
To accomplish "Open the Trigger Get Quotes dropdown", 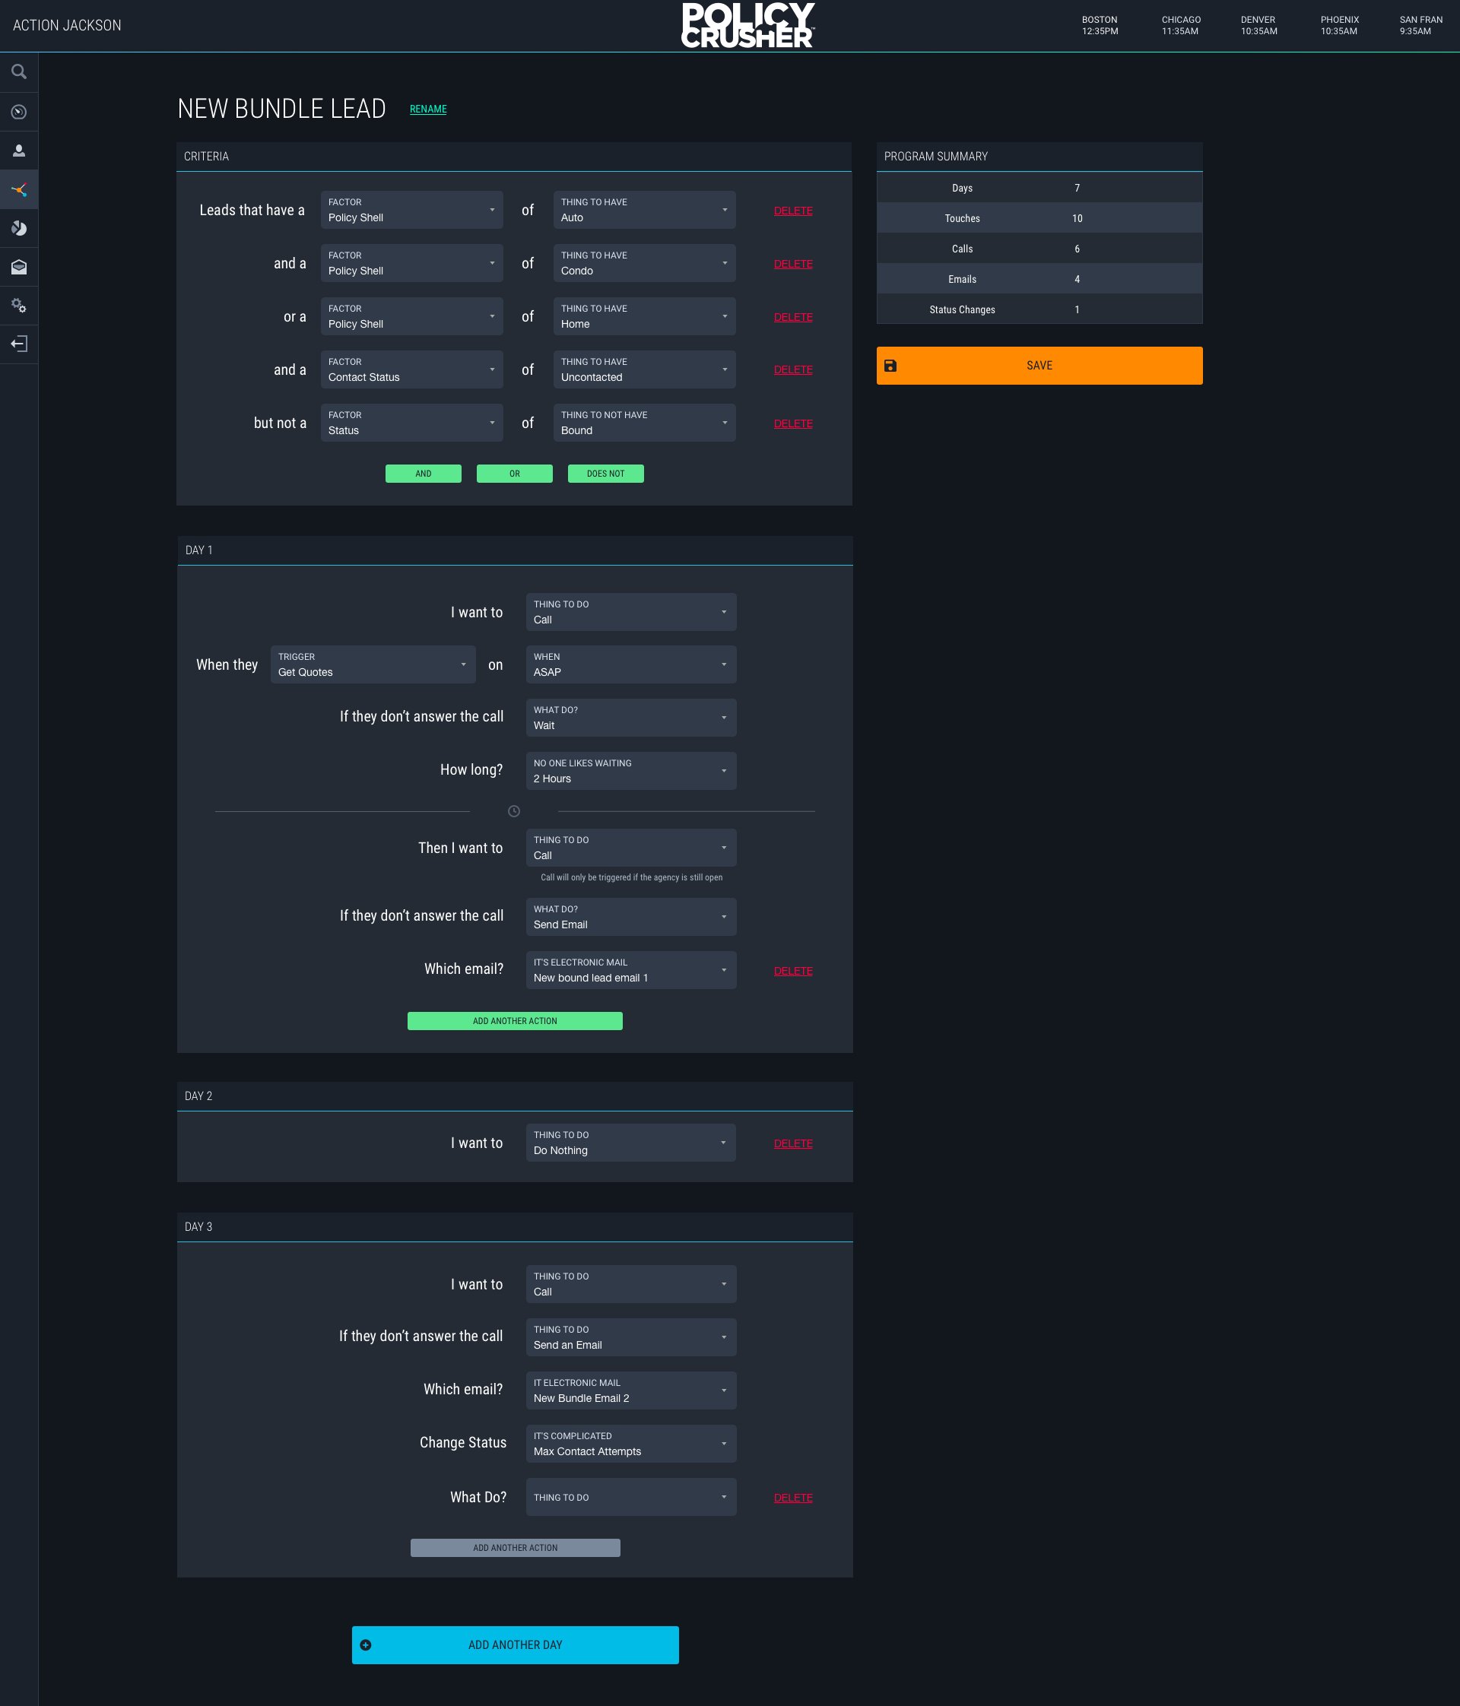I will [x=372, y=664].
